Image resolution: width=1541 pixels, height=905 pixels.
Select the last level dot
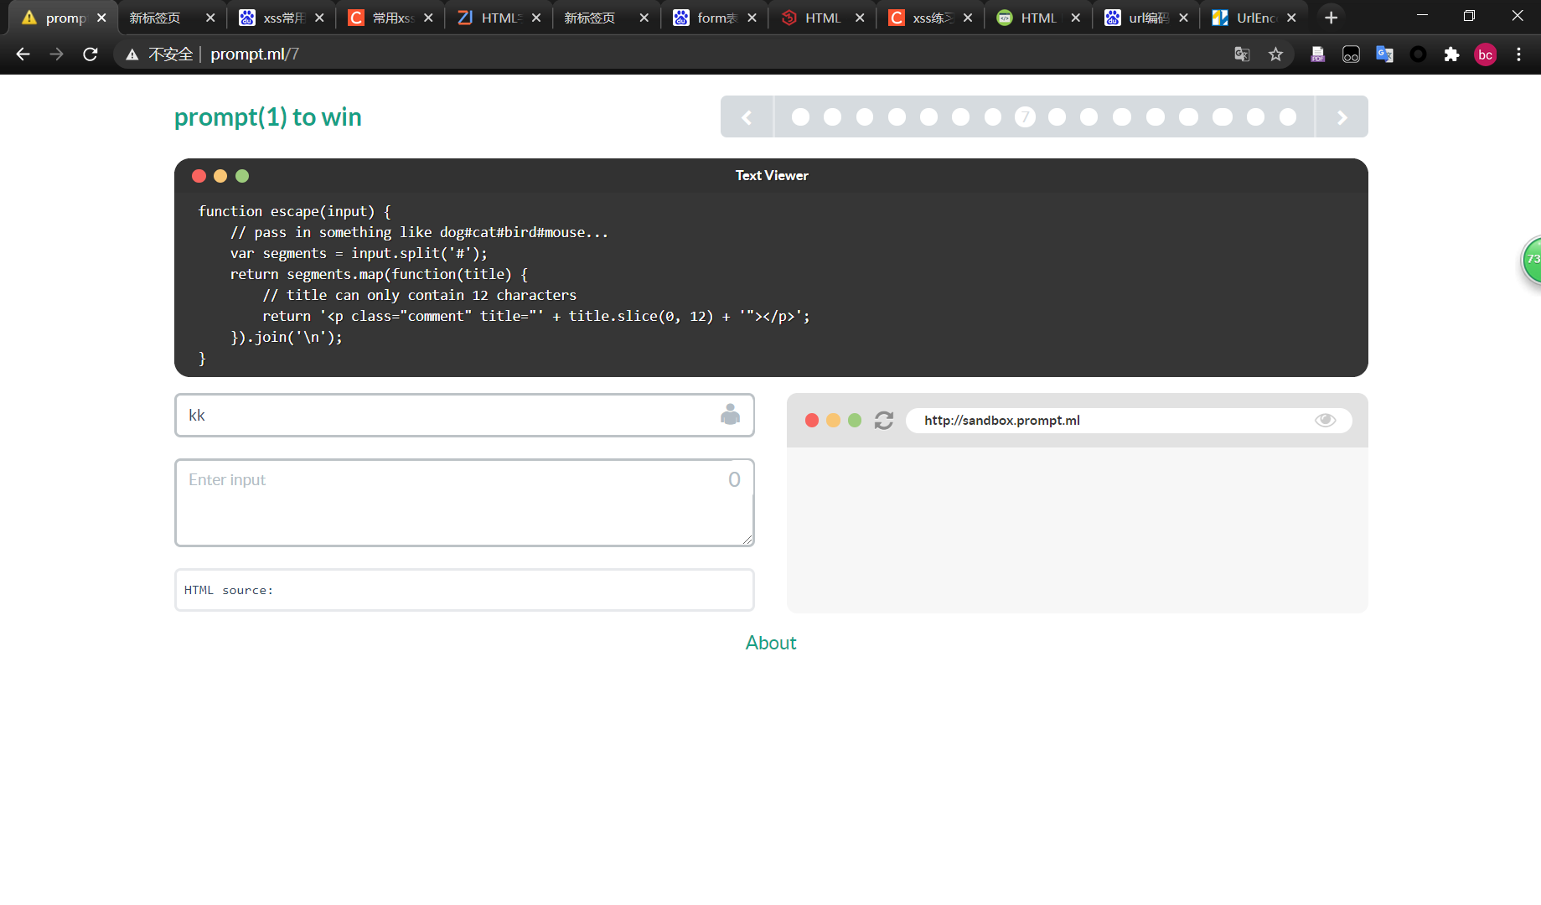tap(1288, 117)
